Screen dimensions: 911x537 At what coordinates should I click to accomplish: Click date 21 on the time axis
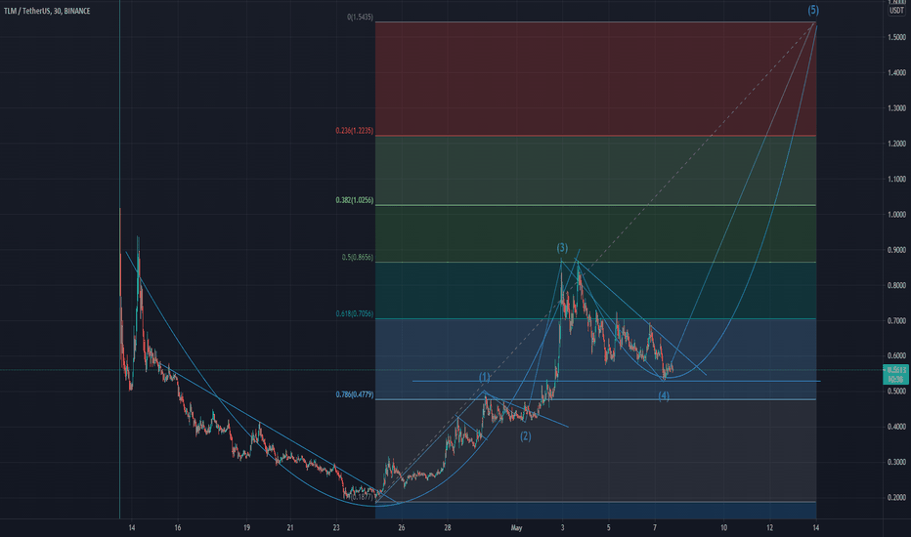[x=290, y=527]
